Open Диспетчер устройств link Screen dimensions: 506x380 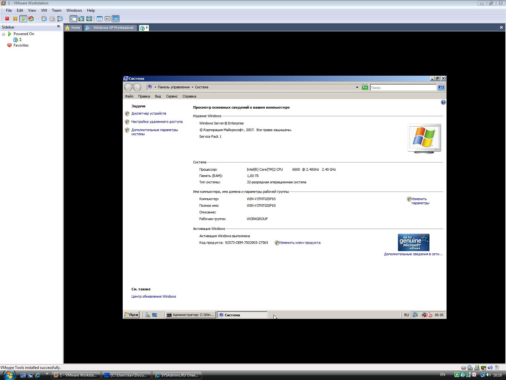(x=149, y=113)
